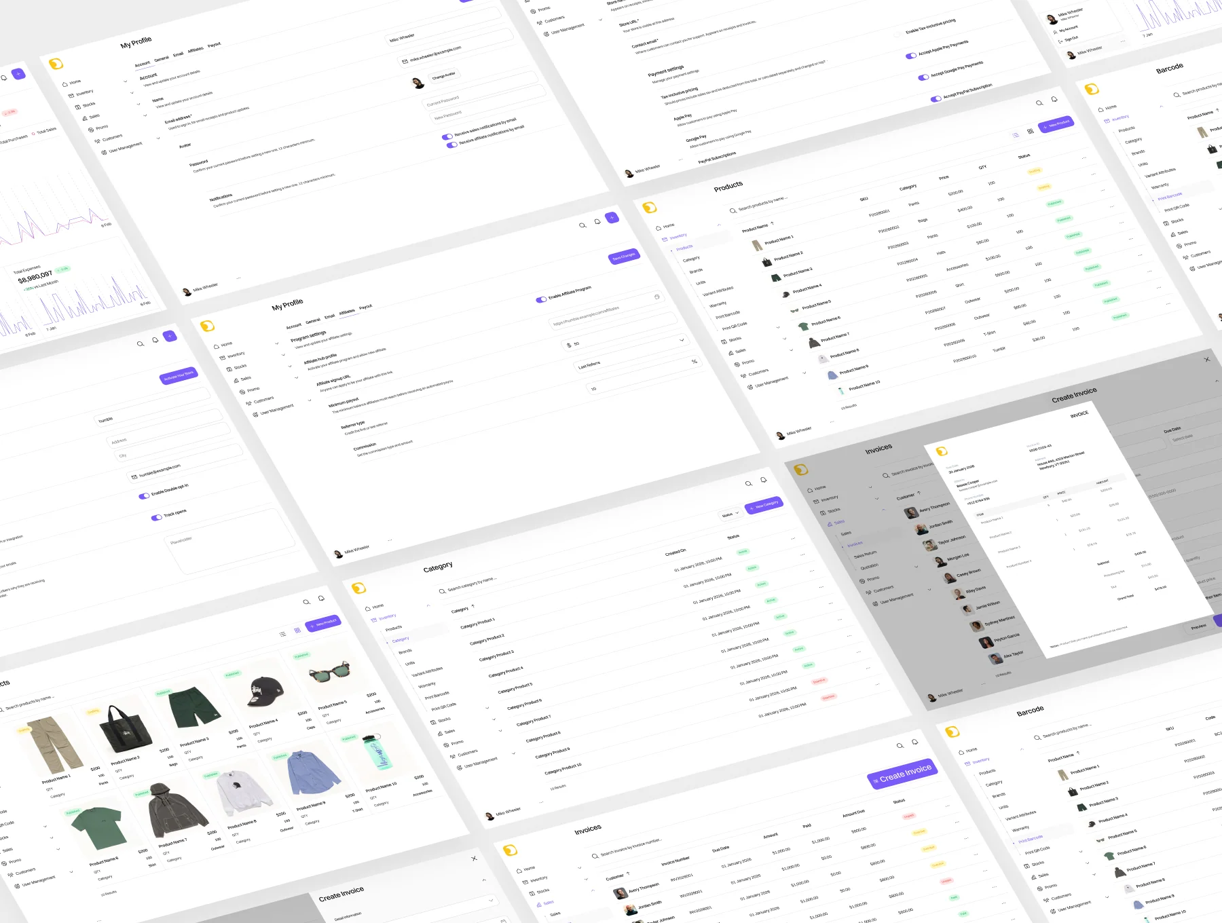Toggle Receive sales notifications by email
The width and height of the screenshot is (1222, 923).
[447, 137]
